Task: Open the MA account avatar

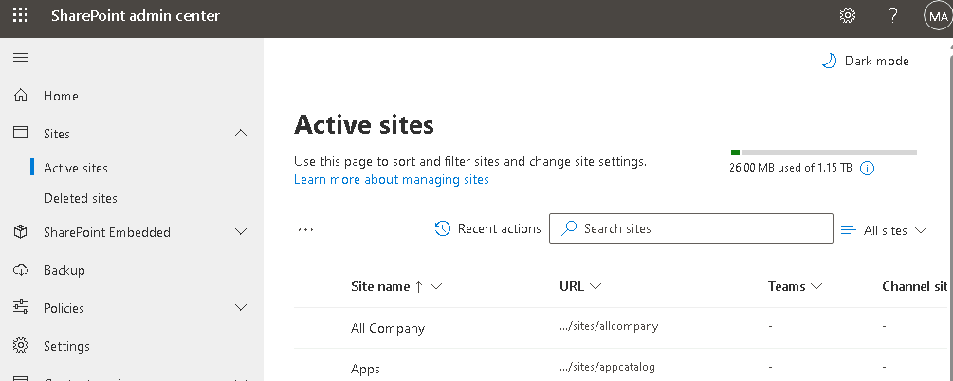Action: pos(938,15)
